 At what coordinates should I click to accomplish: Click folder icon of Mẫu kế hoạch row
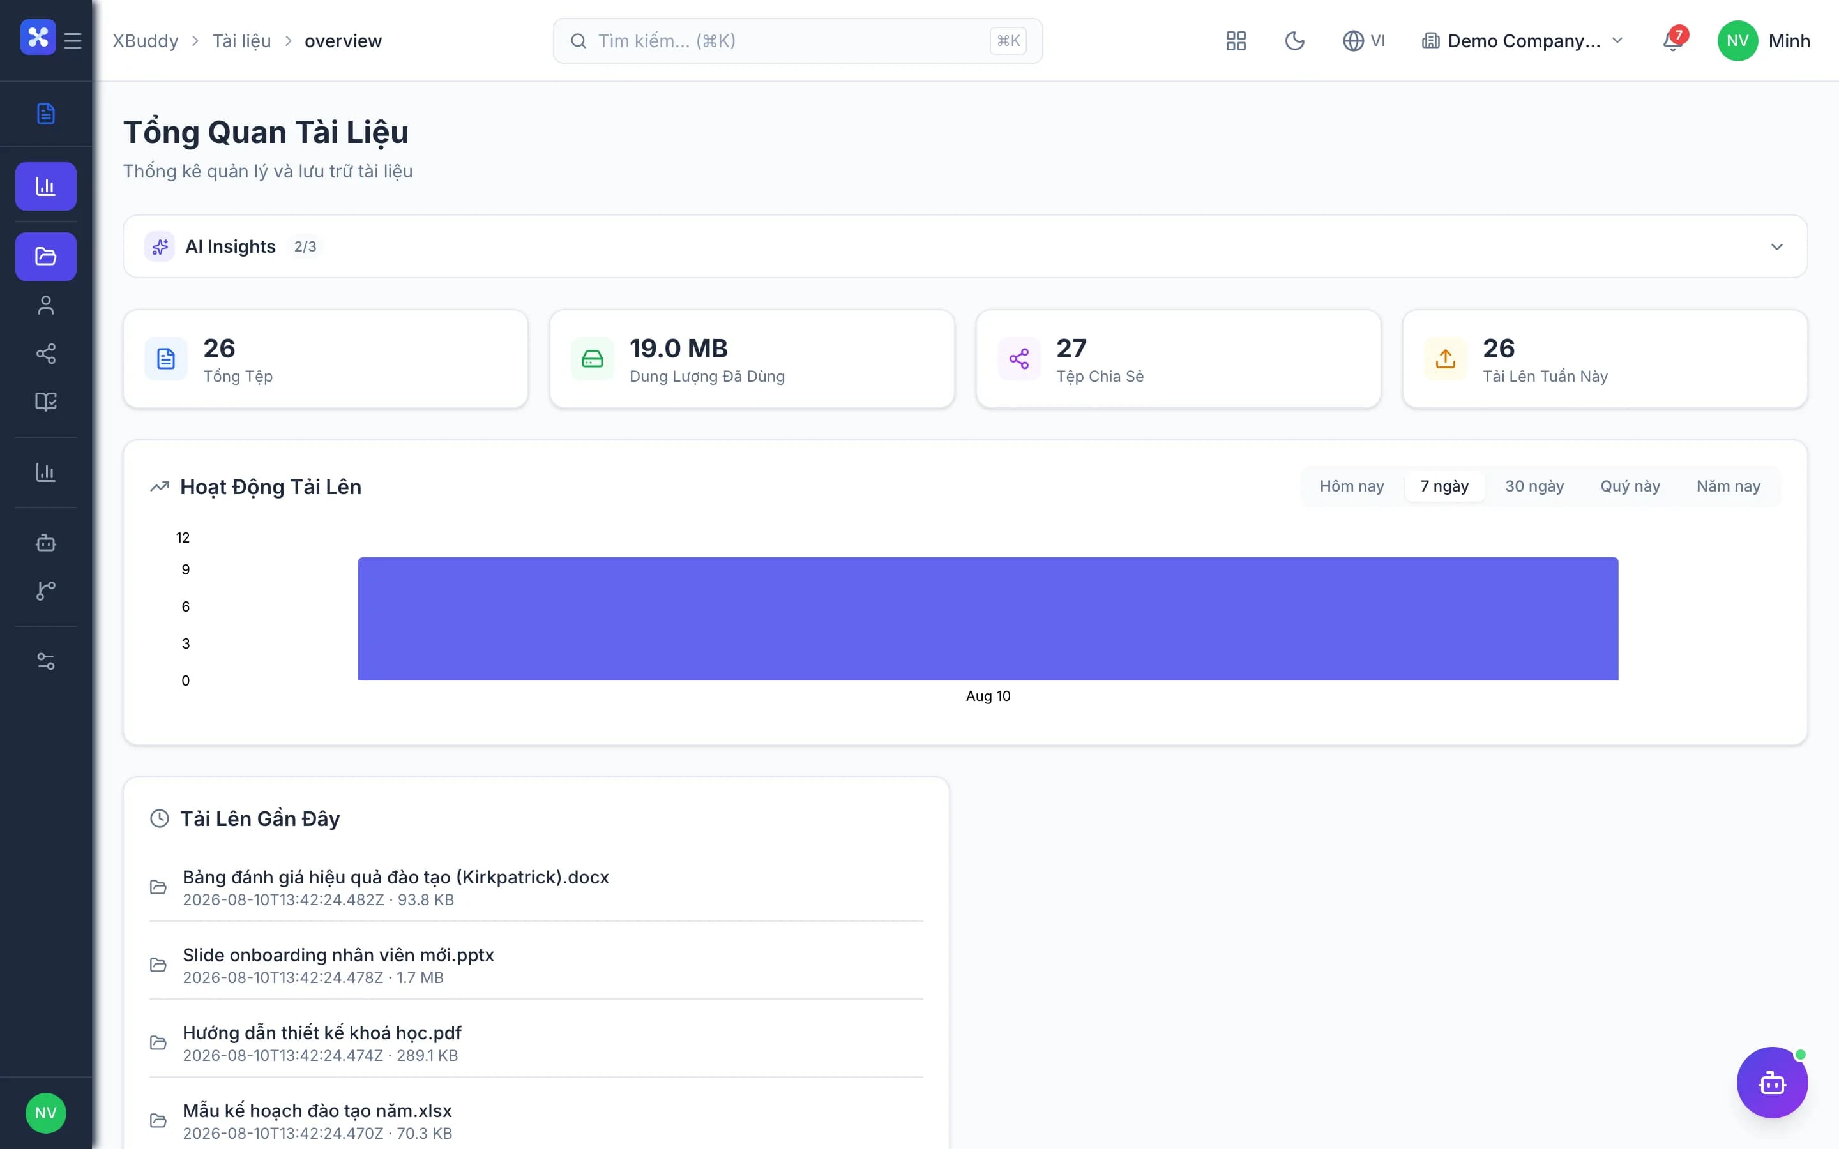click(x=158, y=1121)
